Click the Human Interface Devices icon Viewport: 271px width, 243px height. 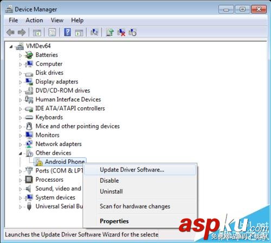29,99
